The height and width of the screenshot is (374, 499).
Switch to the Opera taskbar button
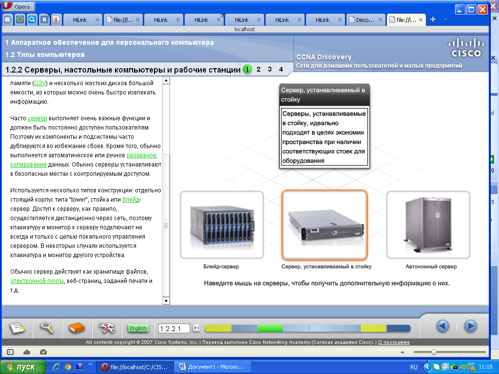pyautogui.click(x=134, y=367)
